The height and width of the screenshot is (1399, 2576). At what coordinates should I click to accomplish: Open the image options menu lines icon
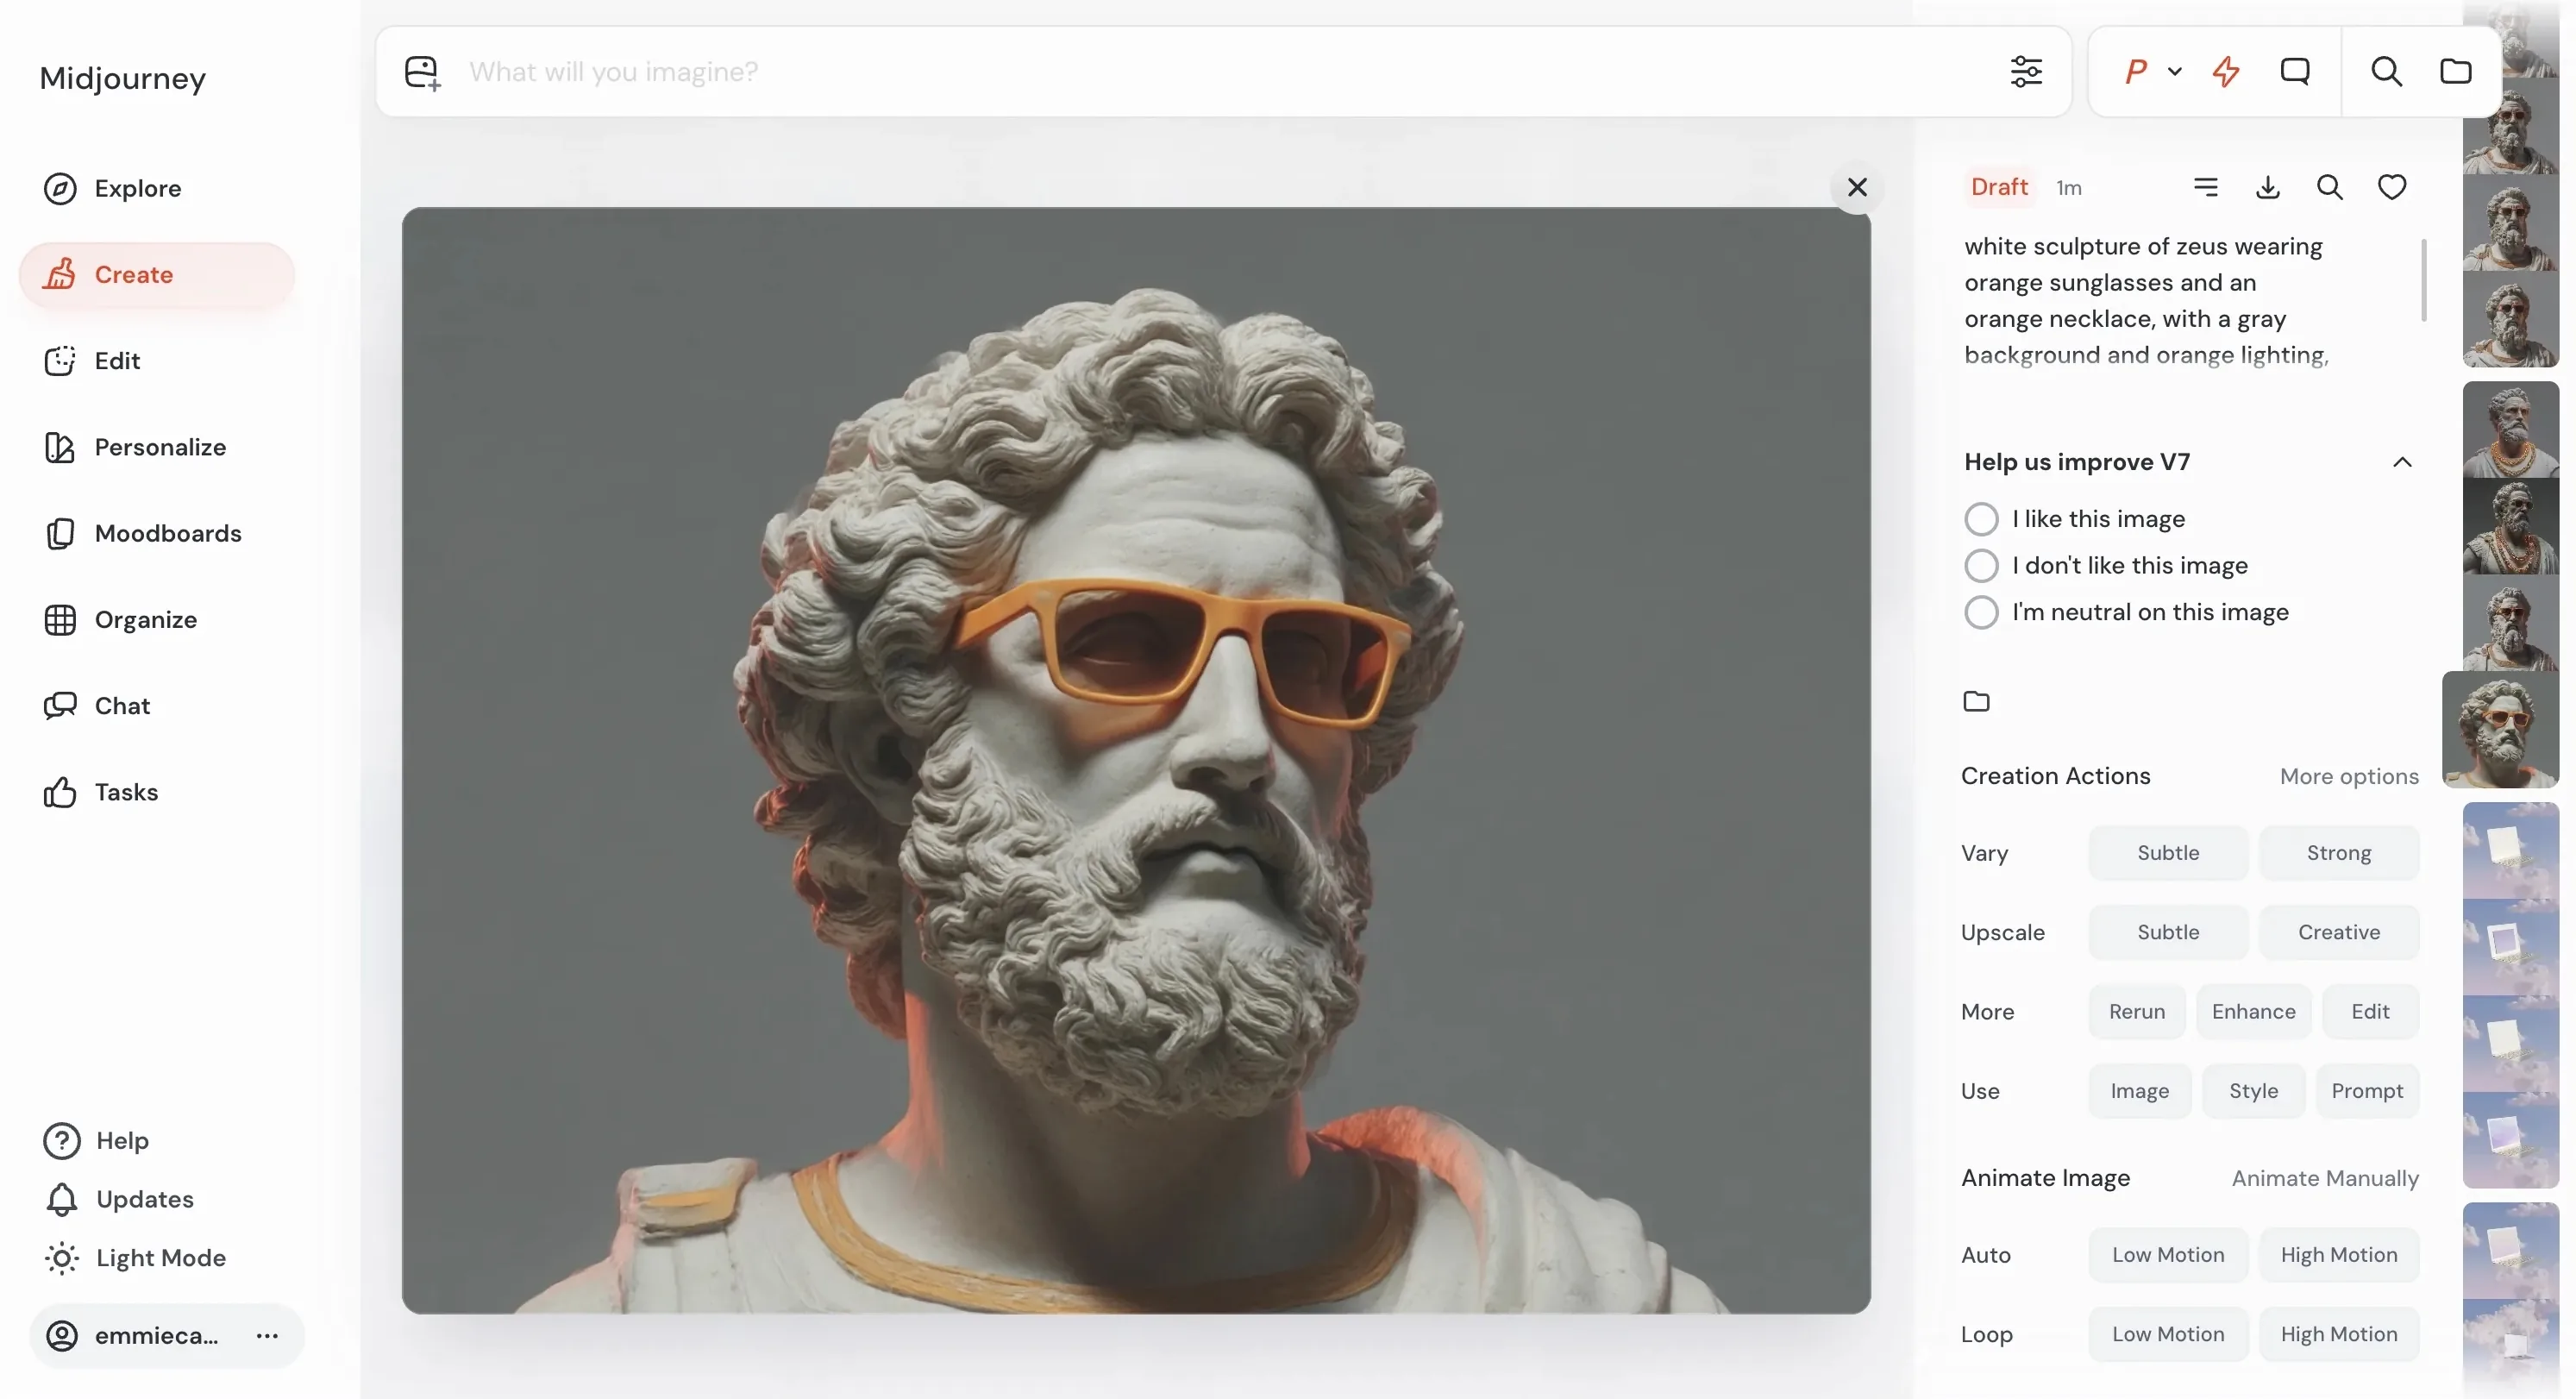tap(2205, 187)
